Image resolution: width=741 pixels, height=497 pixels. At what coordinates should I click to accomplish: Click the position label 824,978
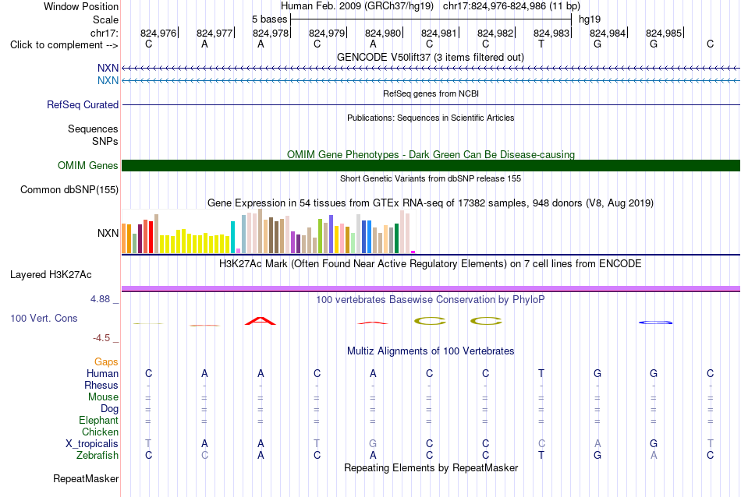tap(271, 33)
